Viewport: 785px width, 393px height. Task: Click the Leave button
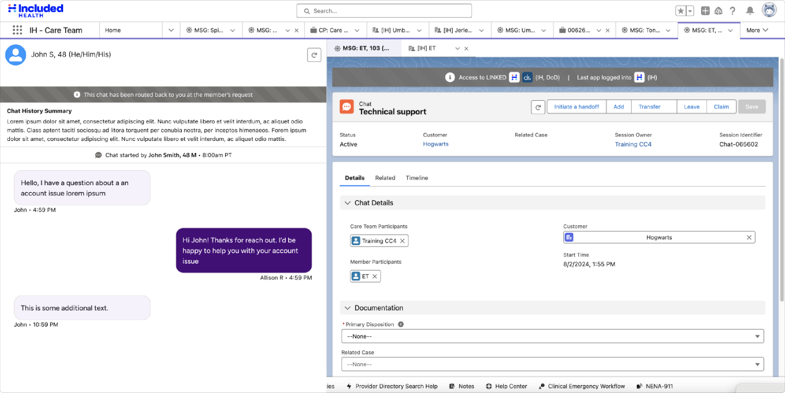point(692,107)
